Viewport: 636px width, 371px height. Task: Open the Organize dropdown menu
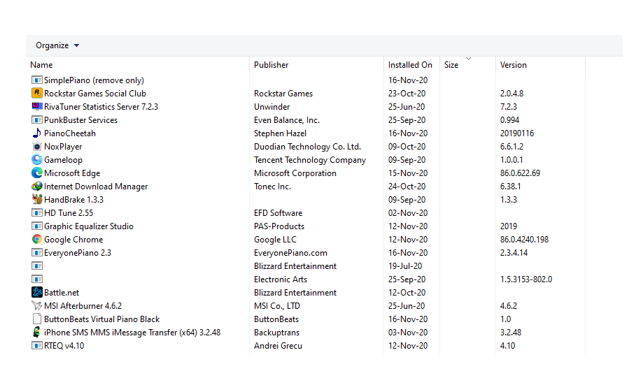tap(57, 45)
